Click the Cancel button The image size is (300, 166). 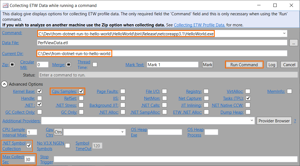pos(289,65)
